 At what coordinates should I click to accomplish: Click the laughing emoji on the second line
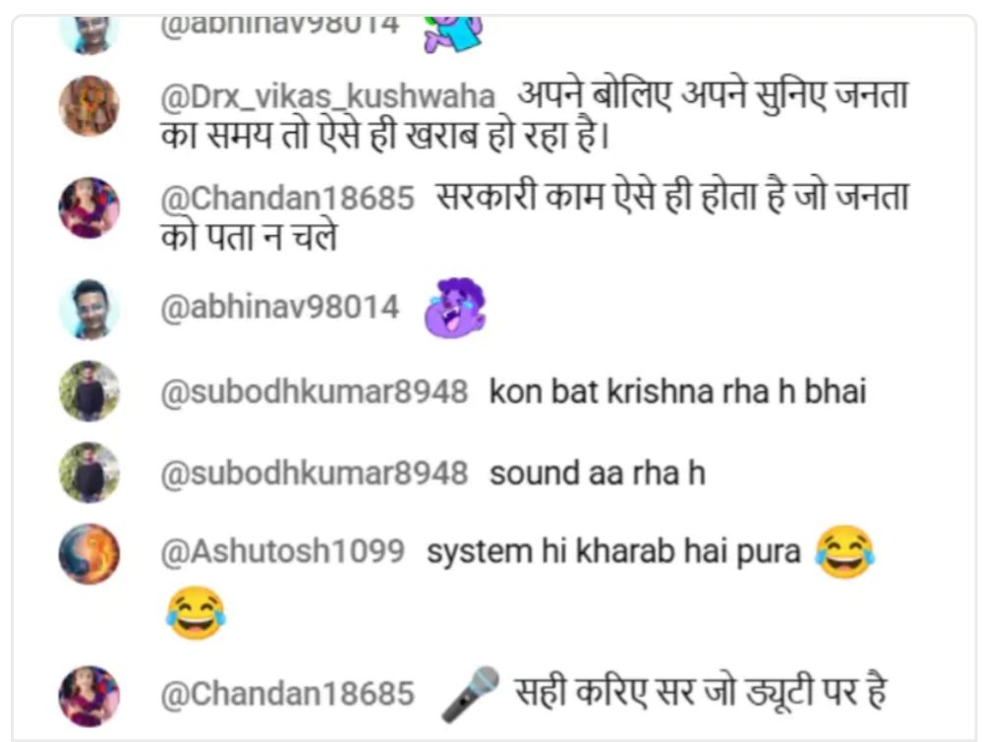196,613
